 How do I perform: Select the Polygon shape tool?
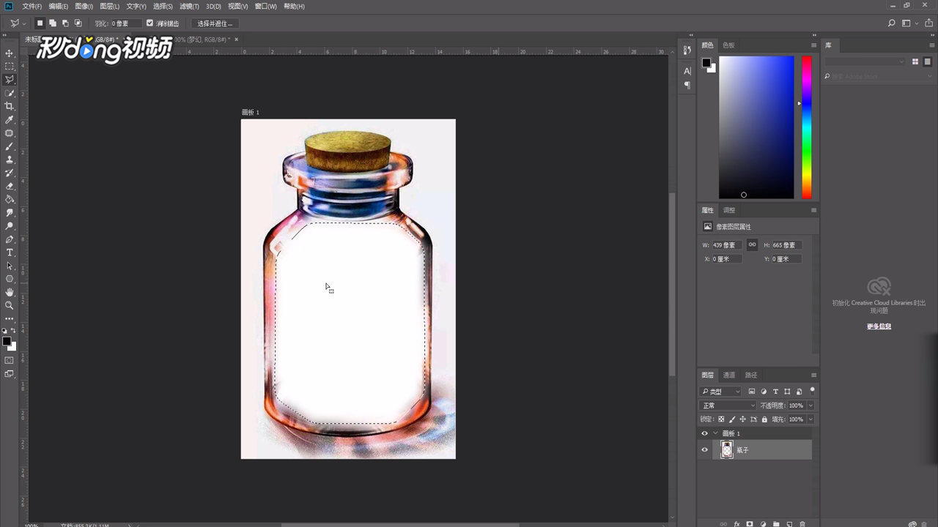(x=10, y=279)
